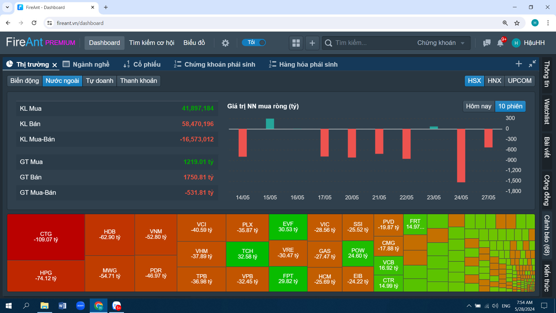Screen dimensions: 556x313
Task: Collapse panel with the shrink arrows icon
Action: coord(532,64)
